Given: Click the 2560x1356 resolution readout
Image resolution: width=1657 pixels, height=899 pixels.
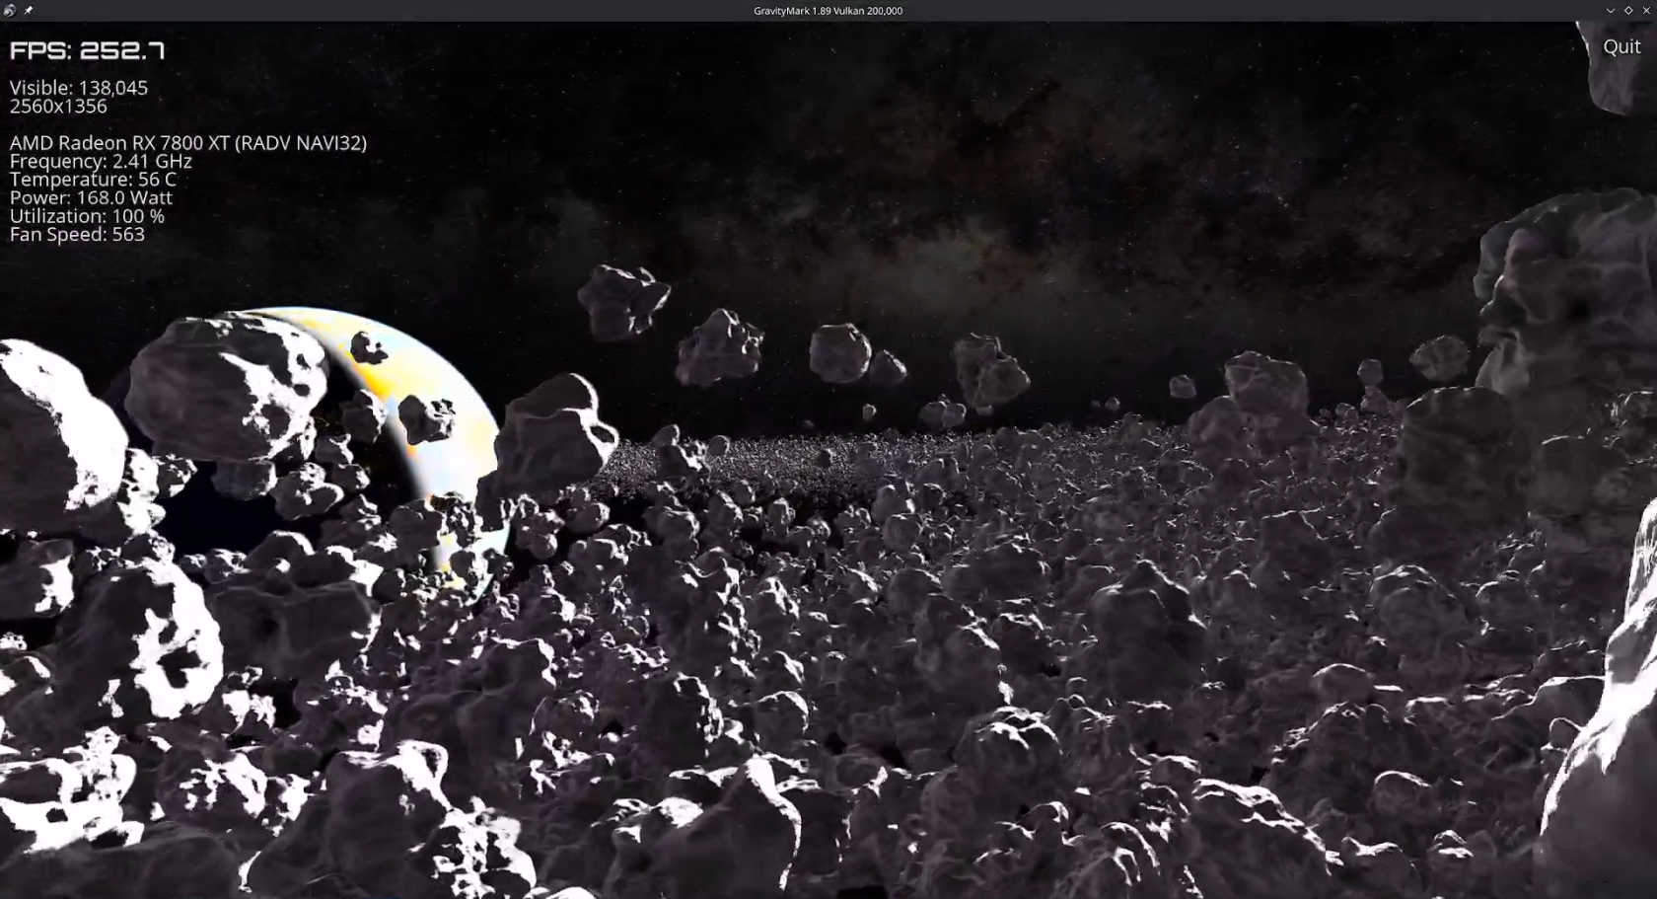Looking at the screenshot, I should click(x=57, y=106).
